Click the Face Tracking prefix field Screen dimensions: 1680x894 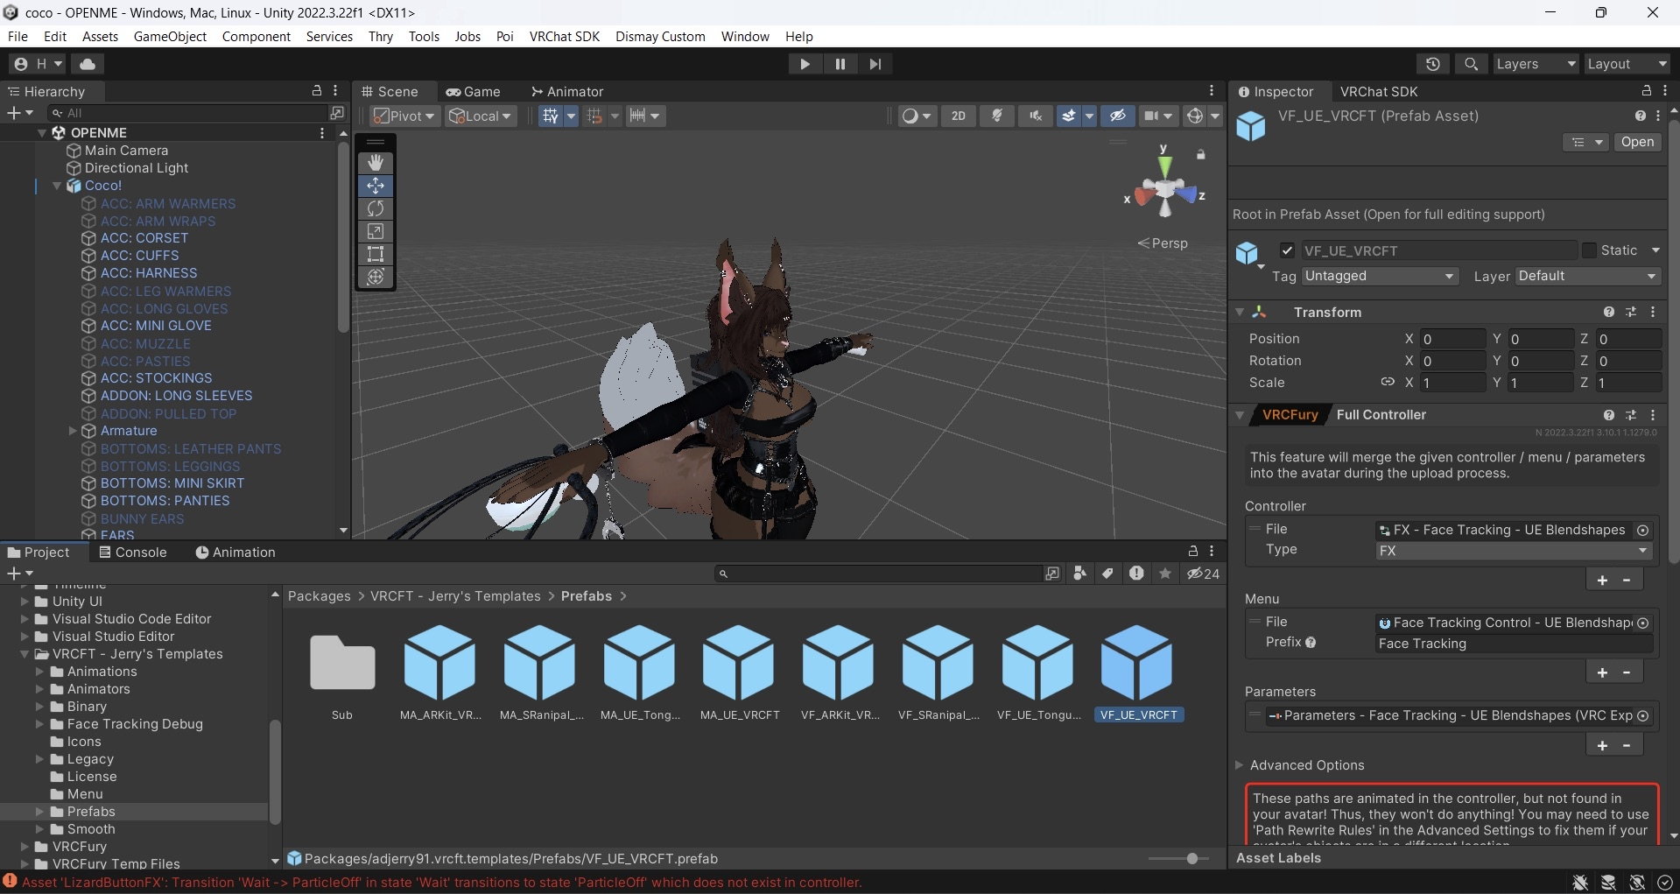[1514, 644]
